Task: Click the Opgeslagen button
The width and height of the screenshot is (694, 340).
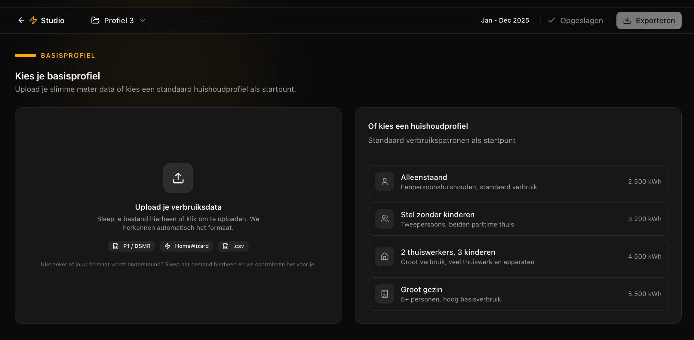Action: [575, 20]
